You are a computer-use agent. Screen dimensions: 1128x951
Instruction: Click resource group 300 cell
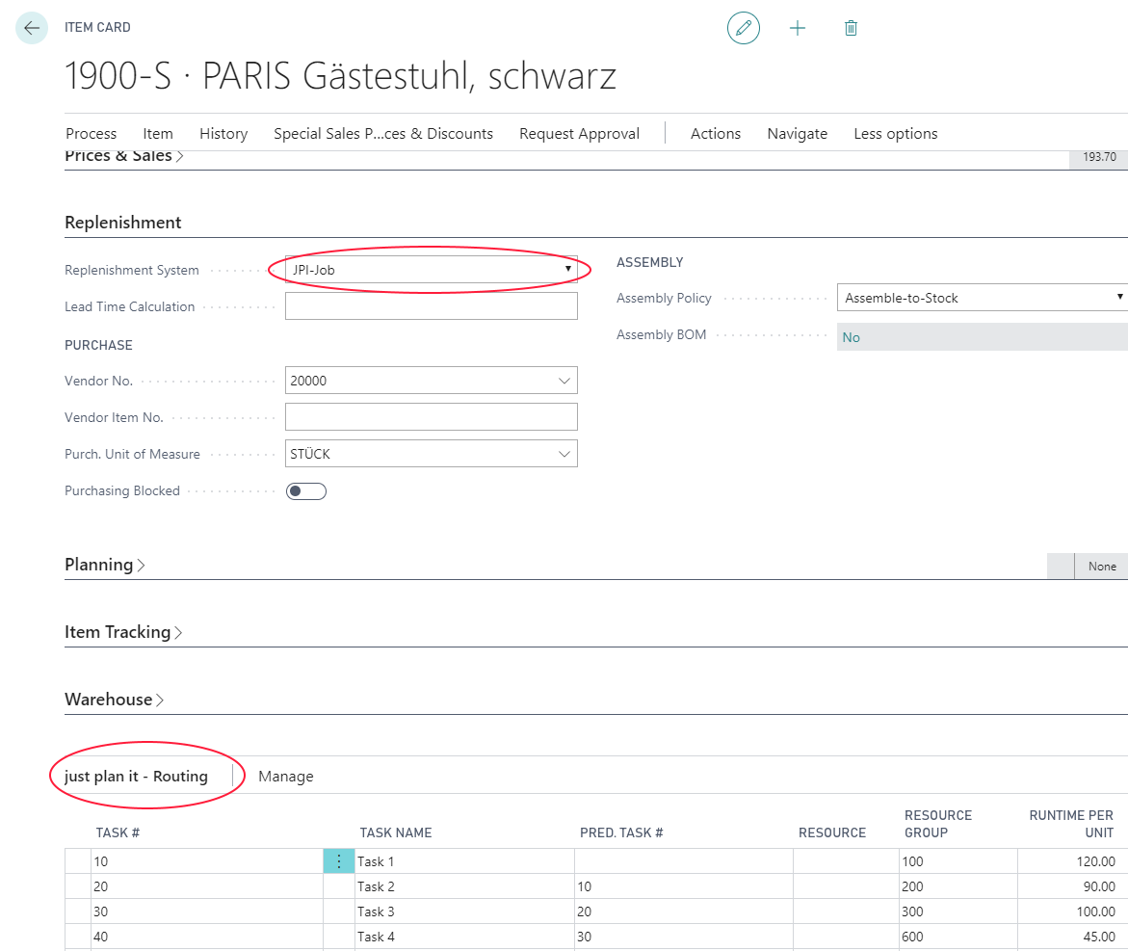coord(958,911)
